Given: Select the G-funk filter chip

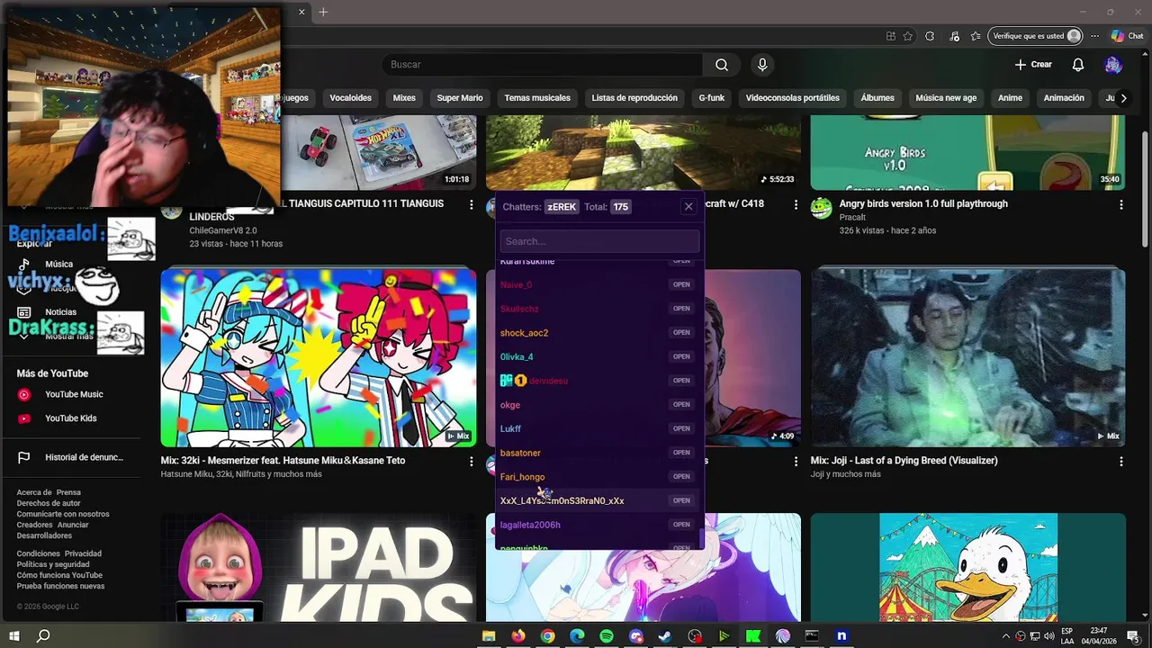Looking at the screenshot, I should pyautogui.click(x=711, y=98).
